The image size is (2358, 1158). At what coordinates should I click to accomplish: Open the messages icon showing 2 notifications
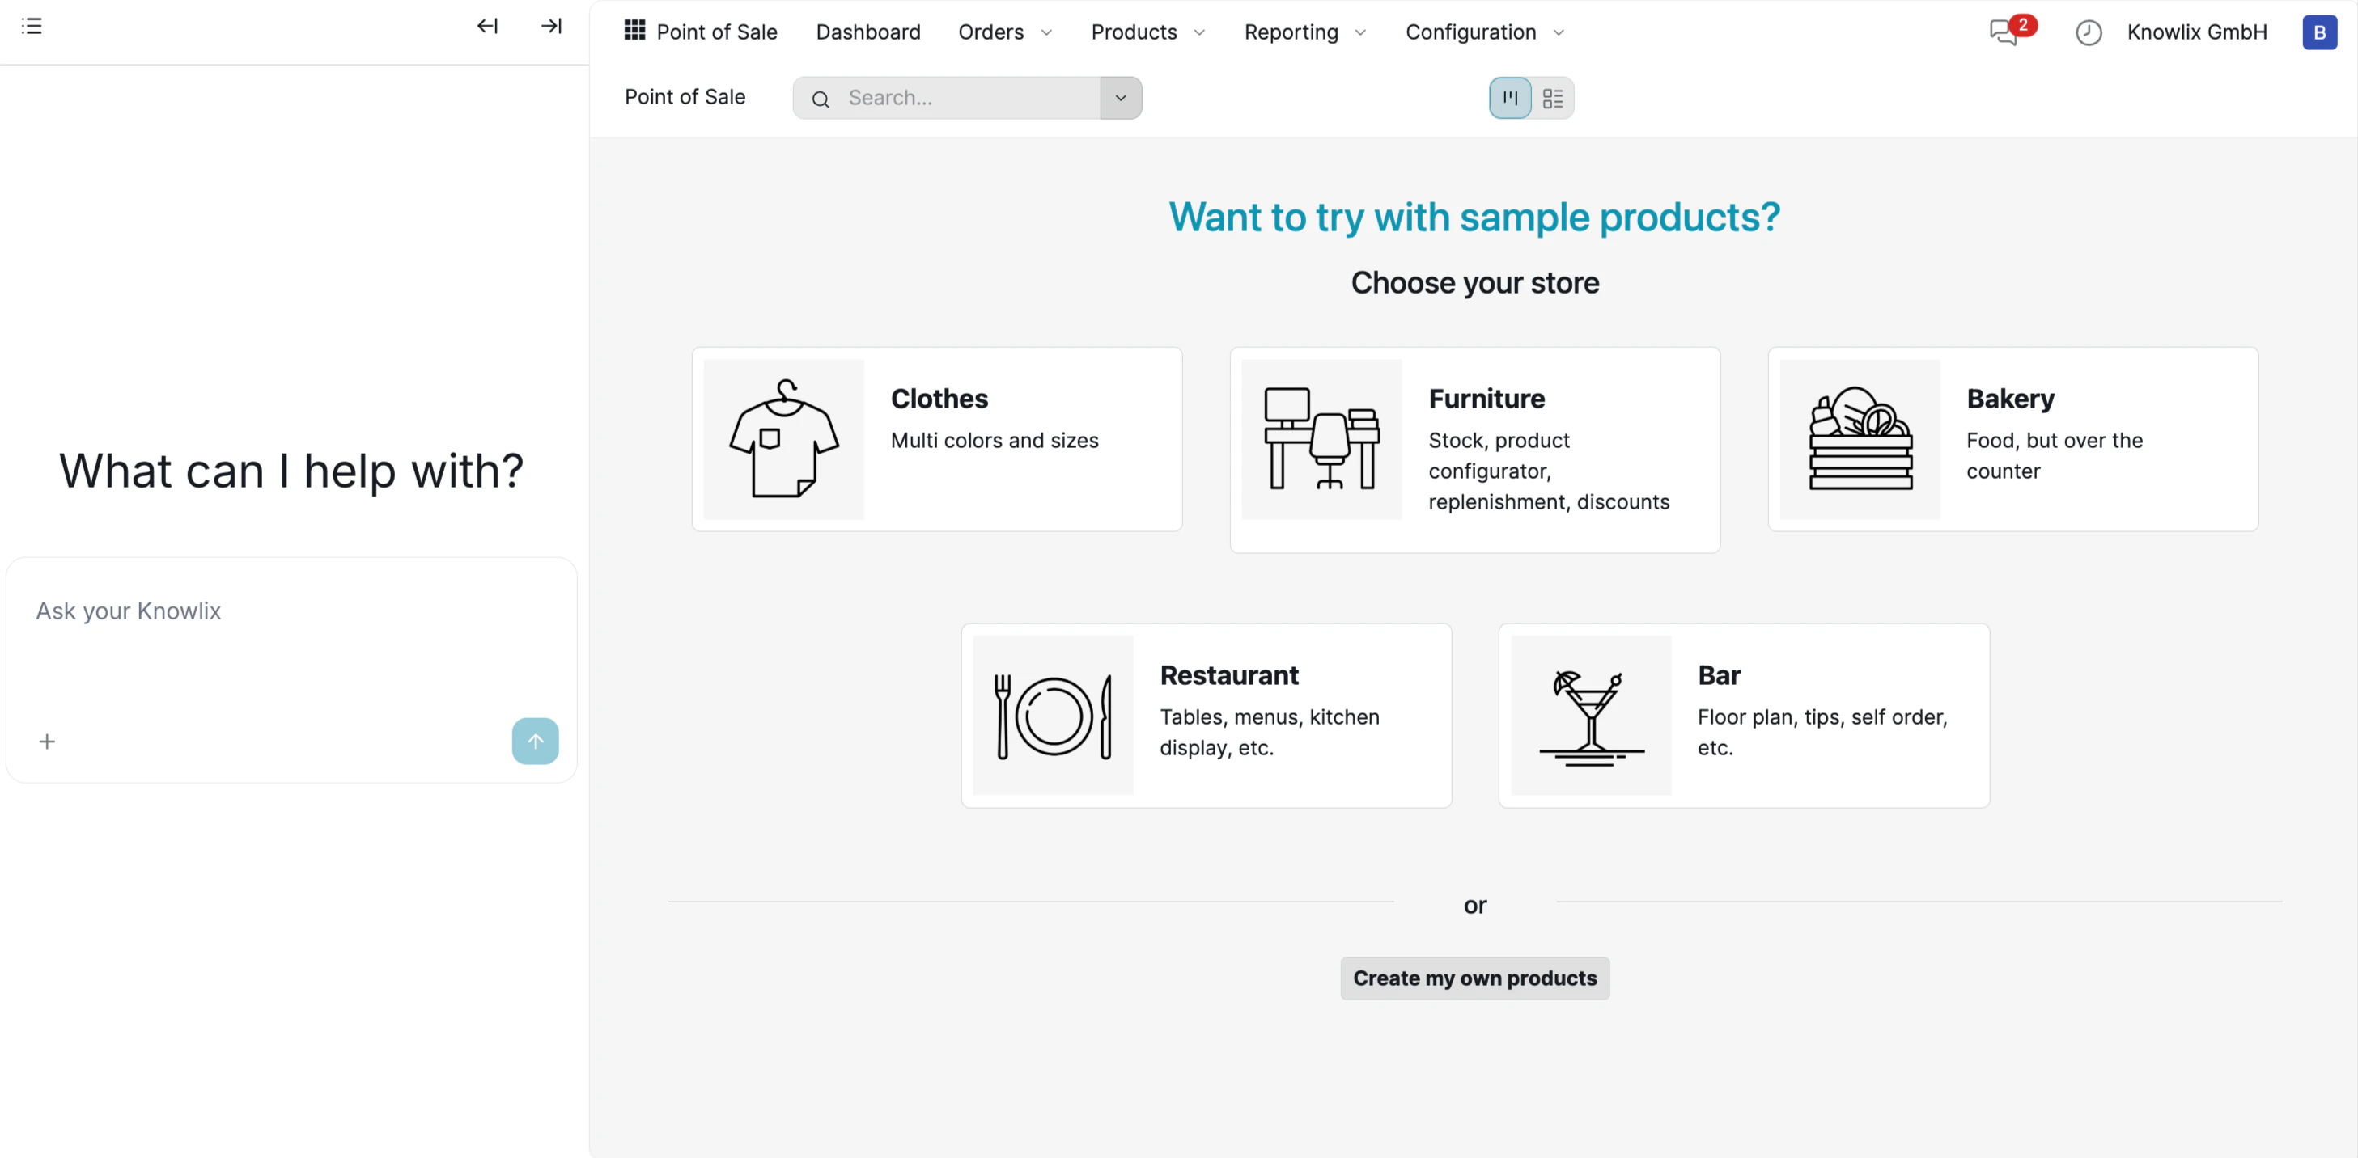coord(2004,32)
